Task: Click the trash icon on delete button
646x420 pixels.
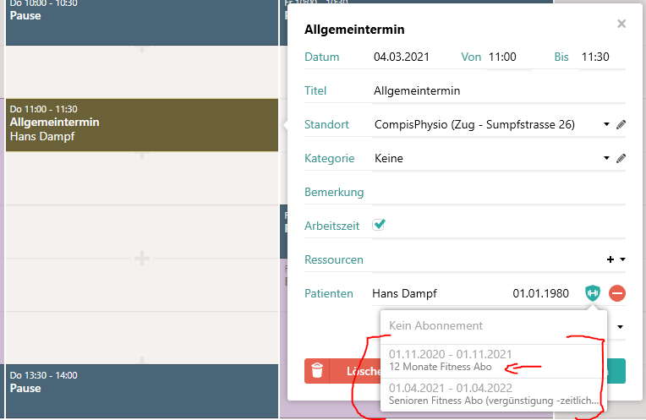Action: (317, 371)
